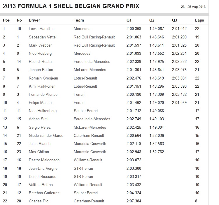
Task: Click the Laps column header
Action: (x=199, y=20)
